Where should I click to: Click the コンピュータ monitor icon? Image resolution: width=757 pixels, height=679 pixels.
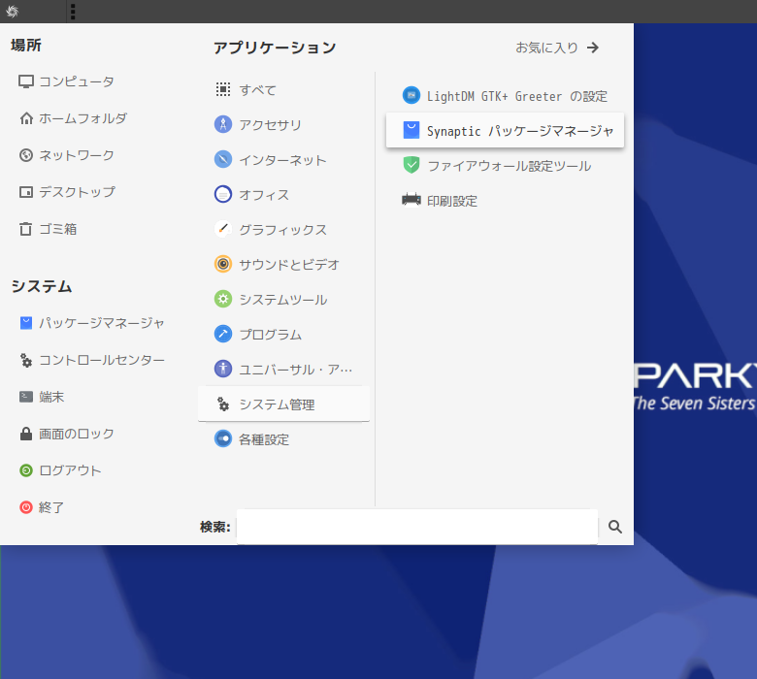pos(26,81)
